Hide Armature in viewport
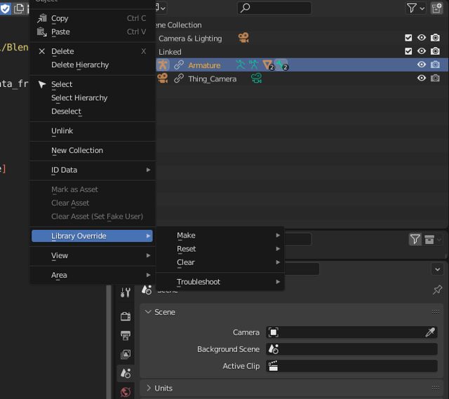Screen dimensions: 449x399 (422, 65)
